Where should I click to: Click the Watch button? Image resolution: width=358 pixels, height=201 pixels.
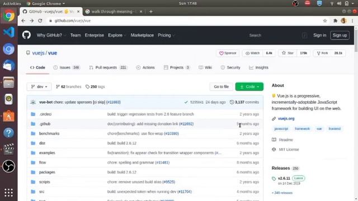pyautogui.click(x=252, y=53)
